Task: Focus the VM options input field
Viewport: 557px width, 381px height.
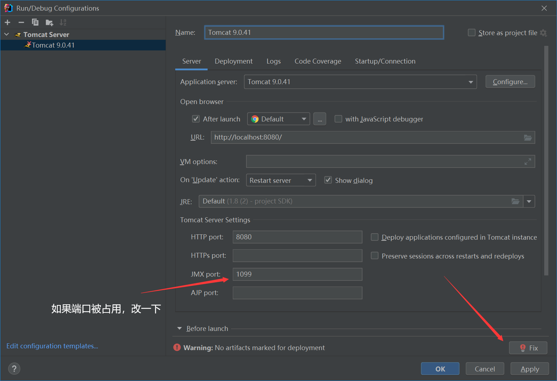Action: click(390, 162)
